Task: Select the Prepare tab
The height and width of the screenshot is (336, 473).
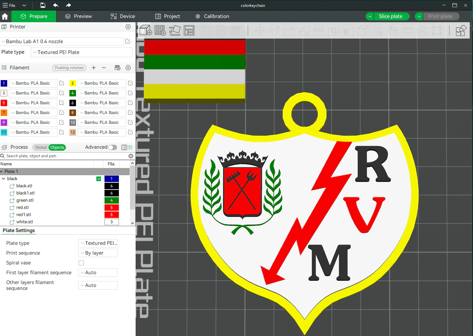Action: [34, 16]
